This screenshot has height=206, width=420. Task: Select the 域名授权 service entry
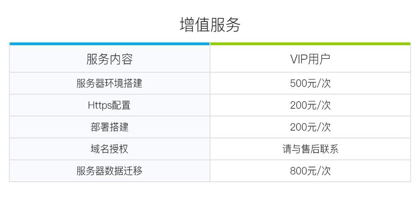(x=110, y=149)
